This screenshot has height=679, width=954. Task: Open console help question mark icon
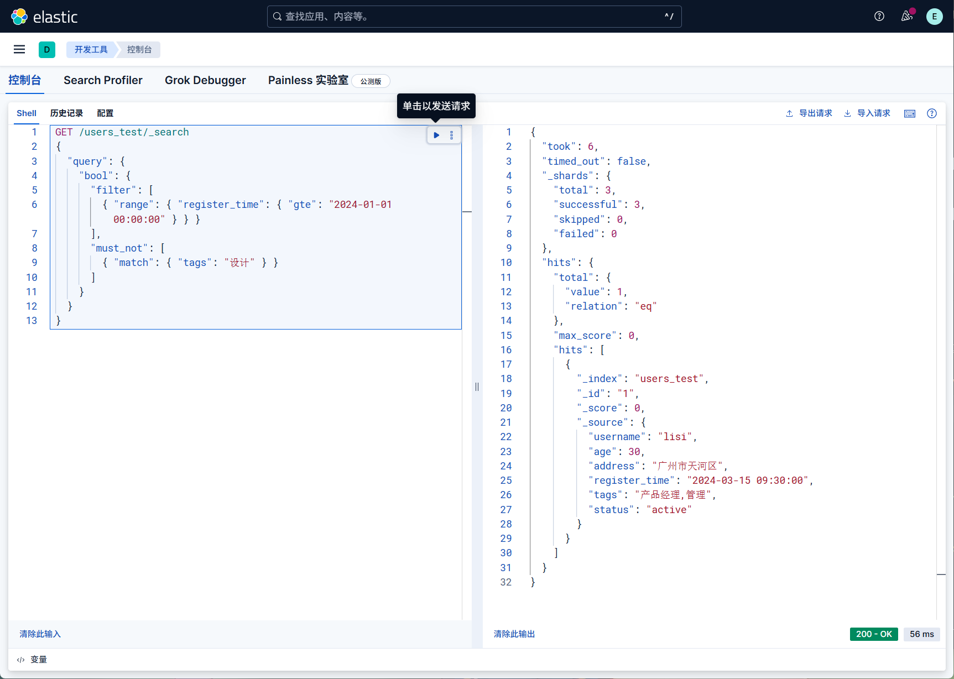pyautogui.click(x=932, y=113)
